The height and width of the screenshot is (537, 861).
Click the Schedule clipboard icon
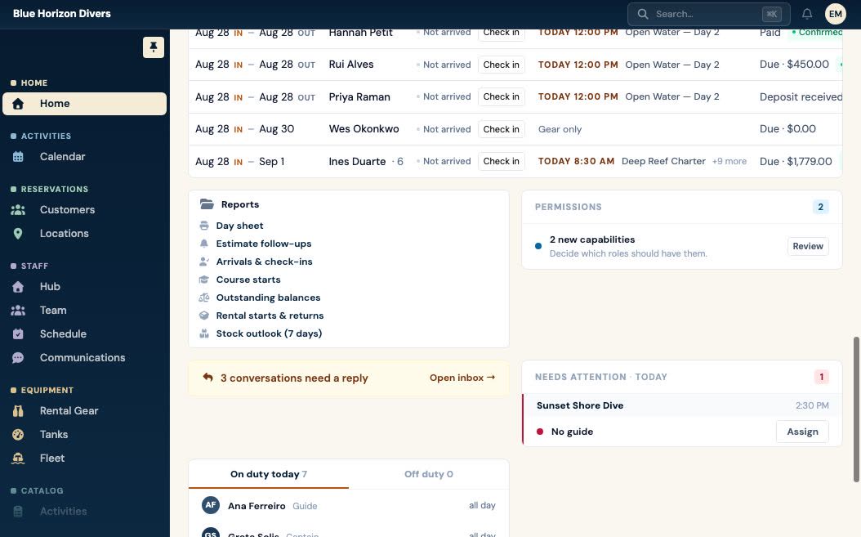18,334
